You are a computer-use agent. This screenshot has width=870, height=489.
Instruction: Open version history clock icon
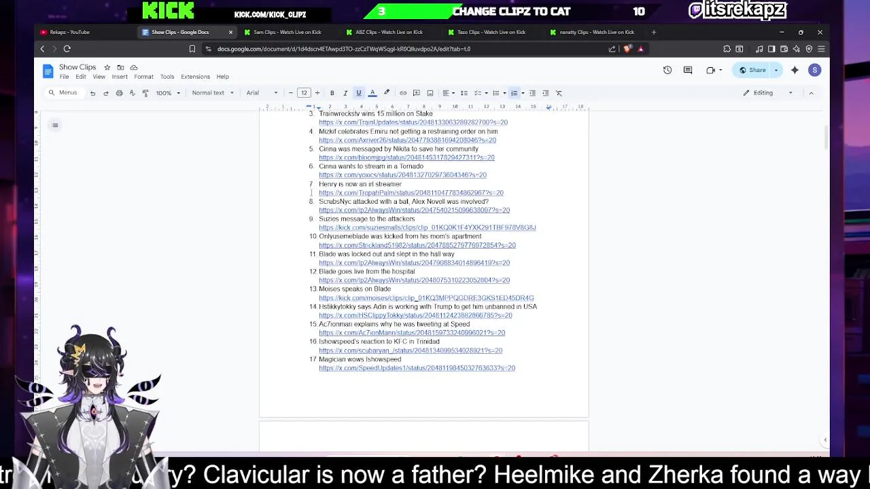pos(667,70)
